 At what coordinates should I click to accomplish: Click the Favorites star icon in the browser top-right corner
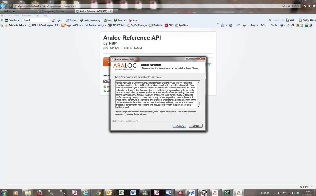click(x=309, y=6)
